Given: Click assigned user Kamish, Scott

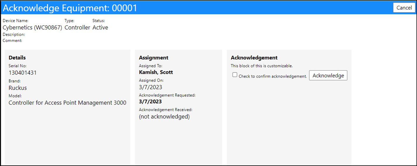Looking at the screenshot, I should (x=156, y=72).
